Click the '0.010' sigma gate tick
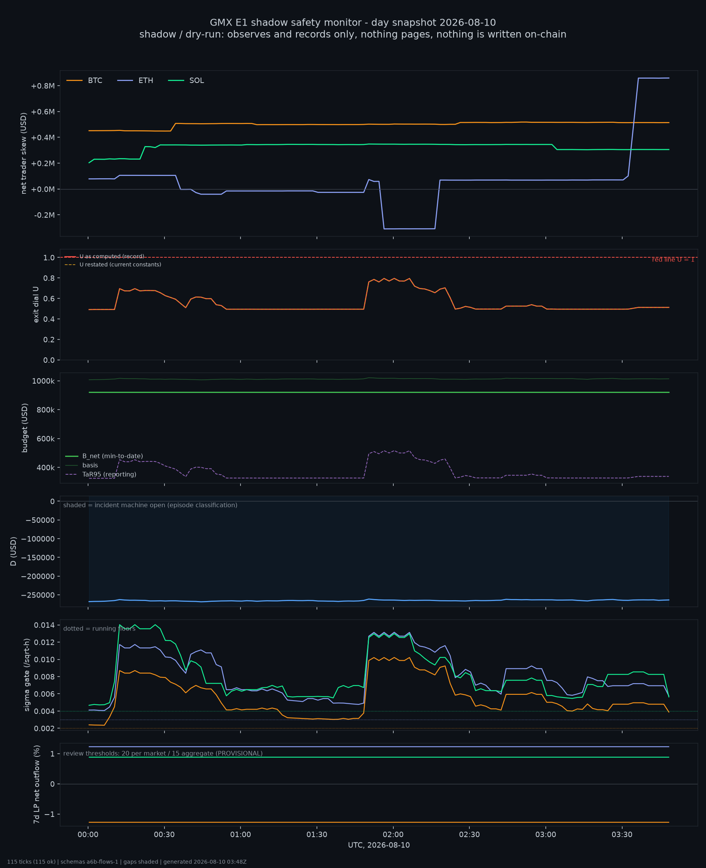This screenshot has height=868, width=706. coord(44,660)
